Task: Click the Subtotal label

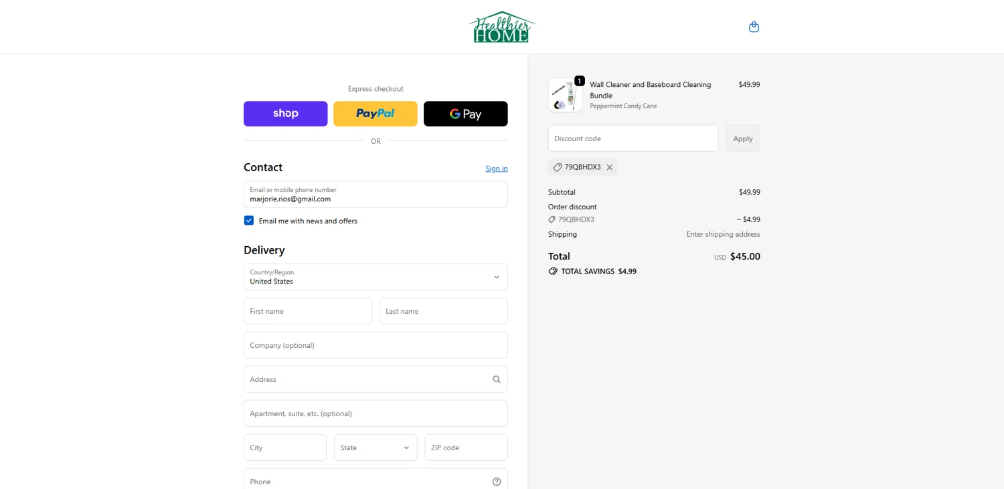Action: (x=562, y=192)
